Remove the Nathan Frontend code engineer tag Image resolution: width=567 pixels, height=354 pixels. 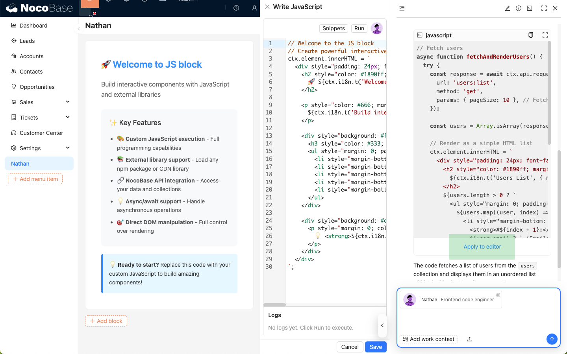pyautogui.click(x=498, y=295)
